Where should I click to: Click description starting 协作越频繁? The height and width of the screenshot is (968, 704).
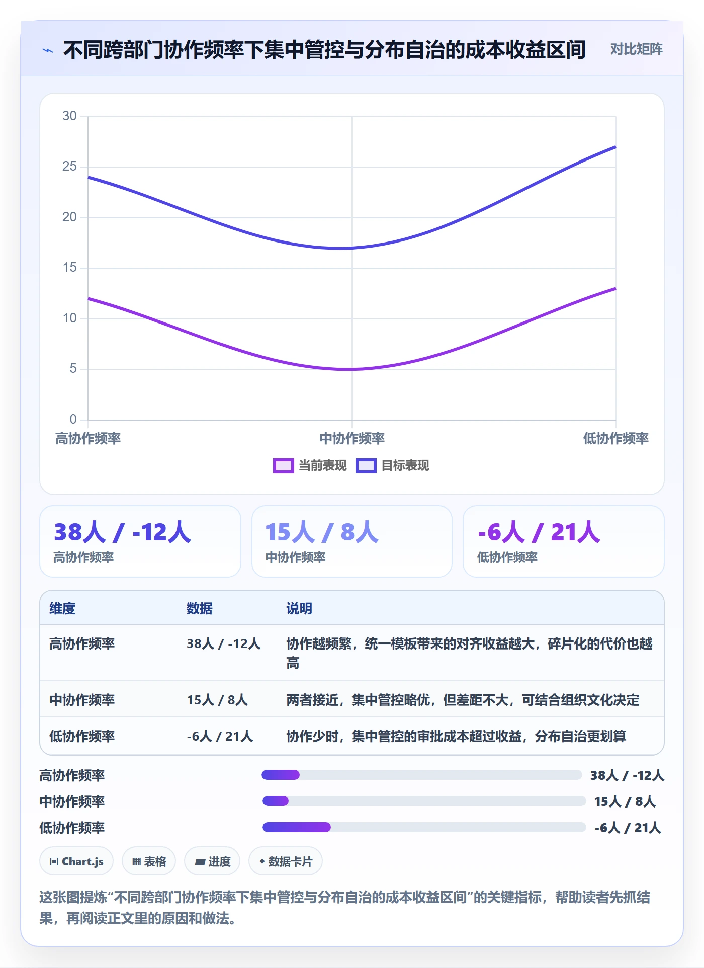(x=469, y=653)
